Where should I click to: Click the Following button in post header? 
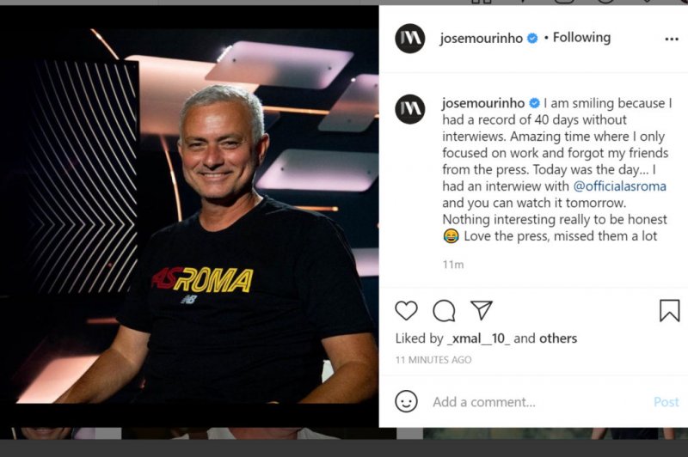[x=581, y=38]
